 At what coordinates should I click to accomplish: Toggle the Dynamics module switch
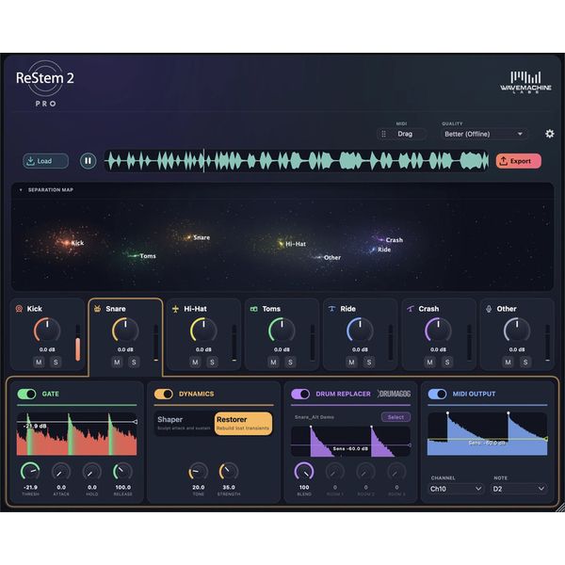164,394
